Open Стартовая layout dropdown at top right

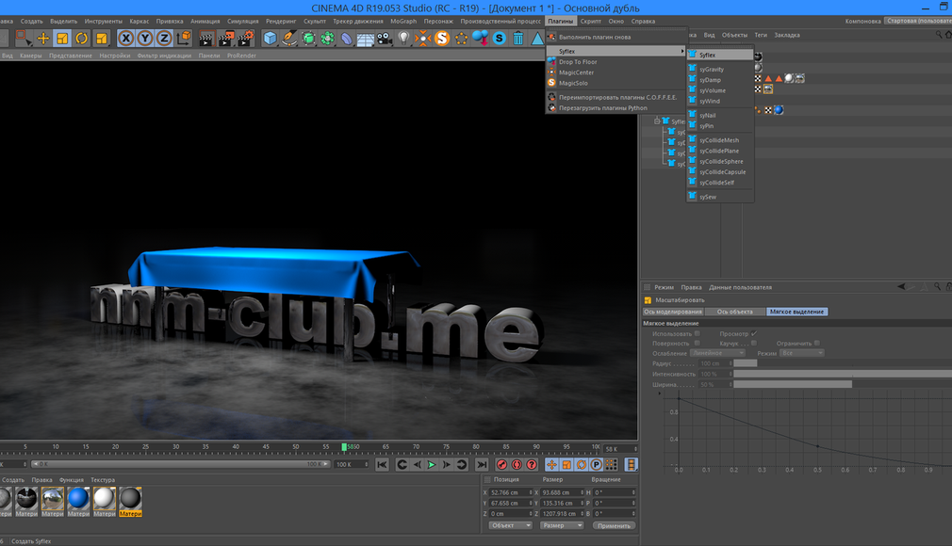tap(917, 21)
